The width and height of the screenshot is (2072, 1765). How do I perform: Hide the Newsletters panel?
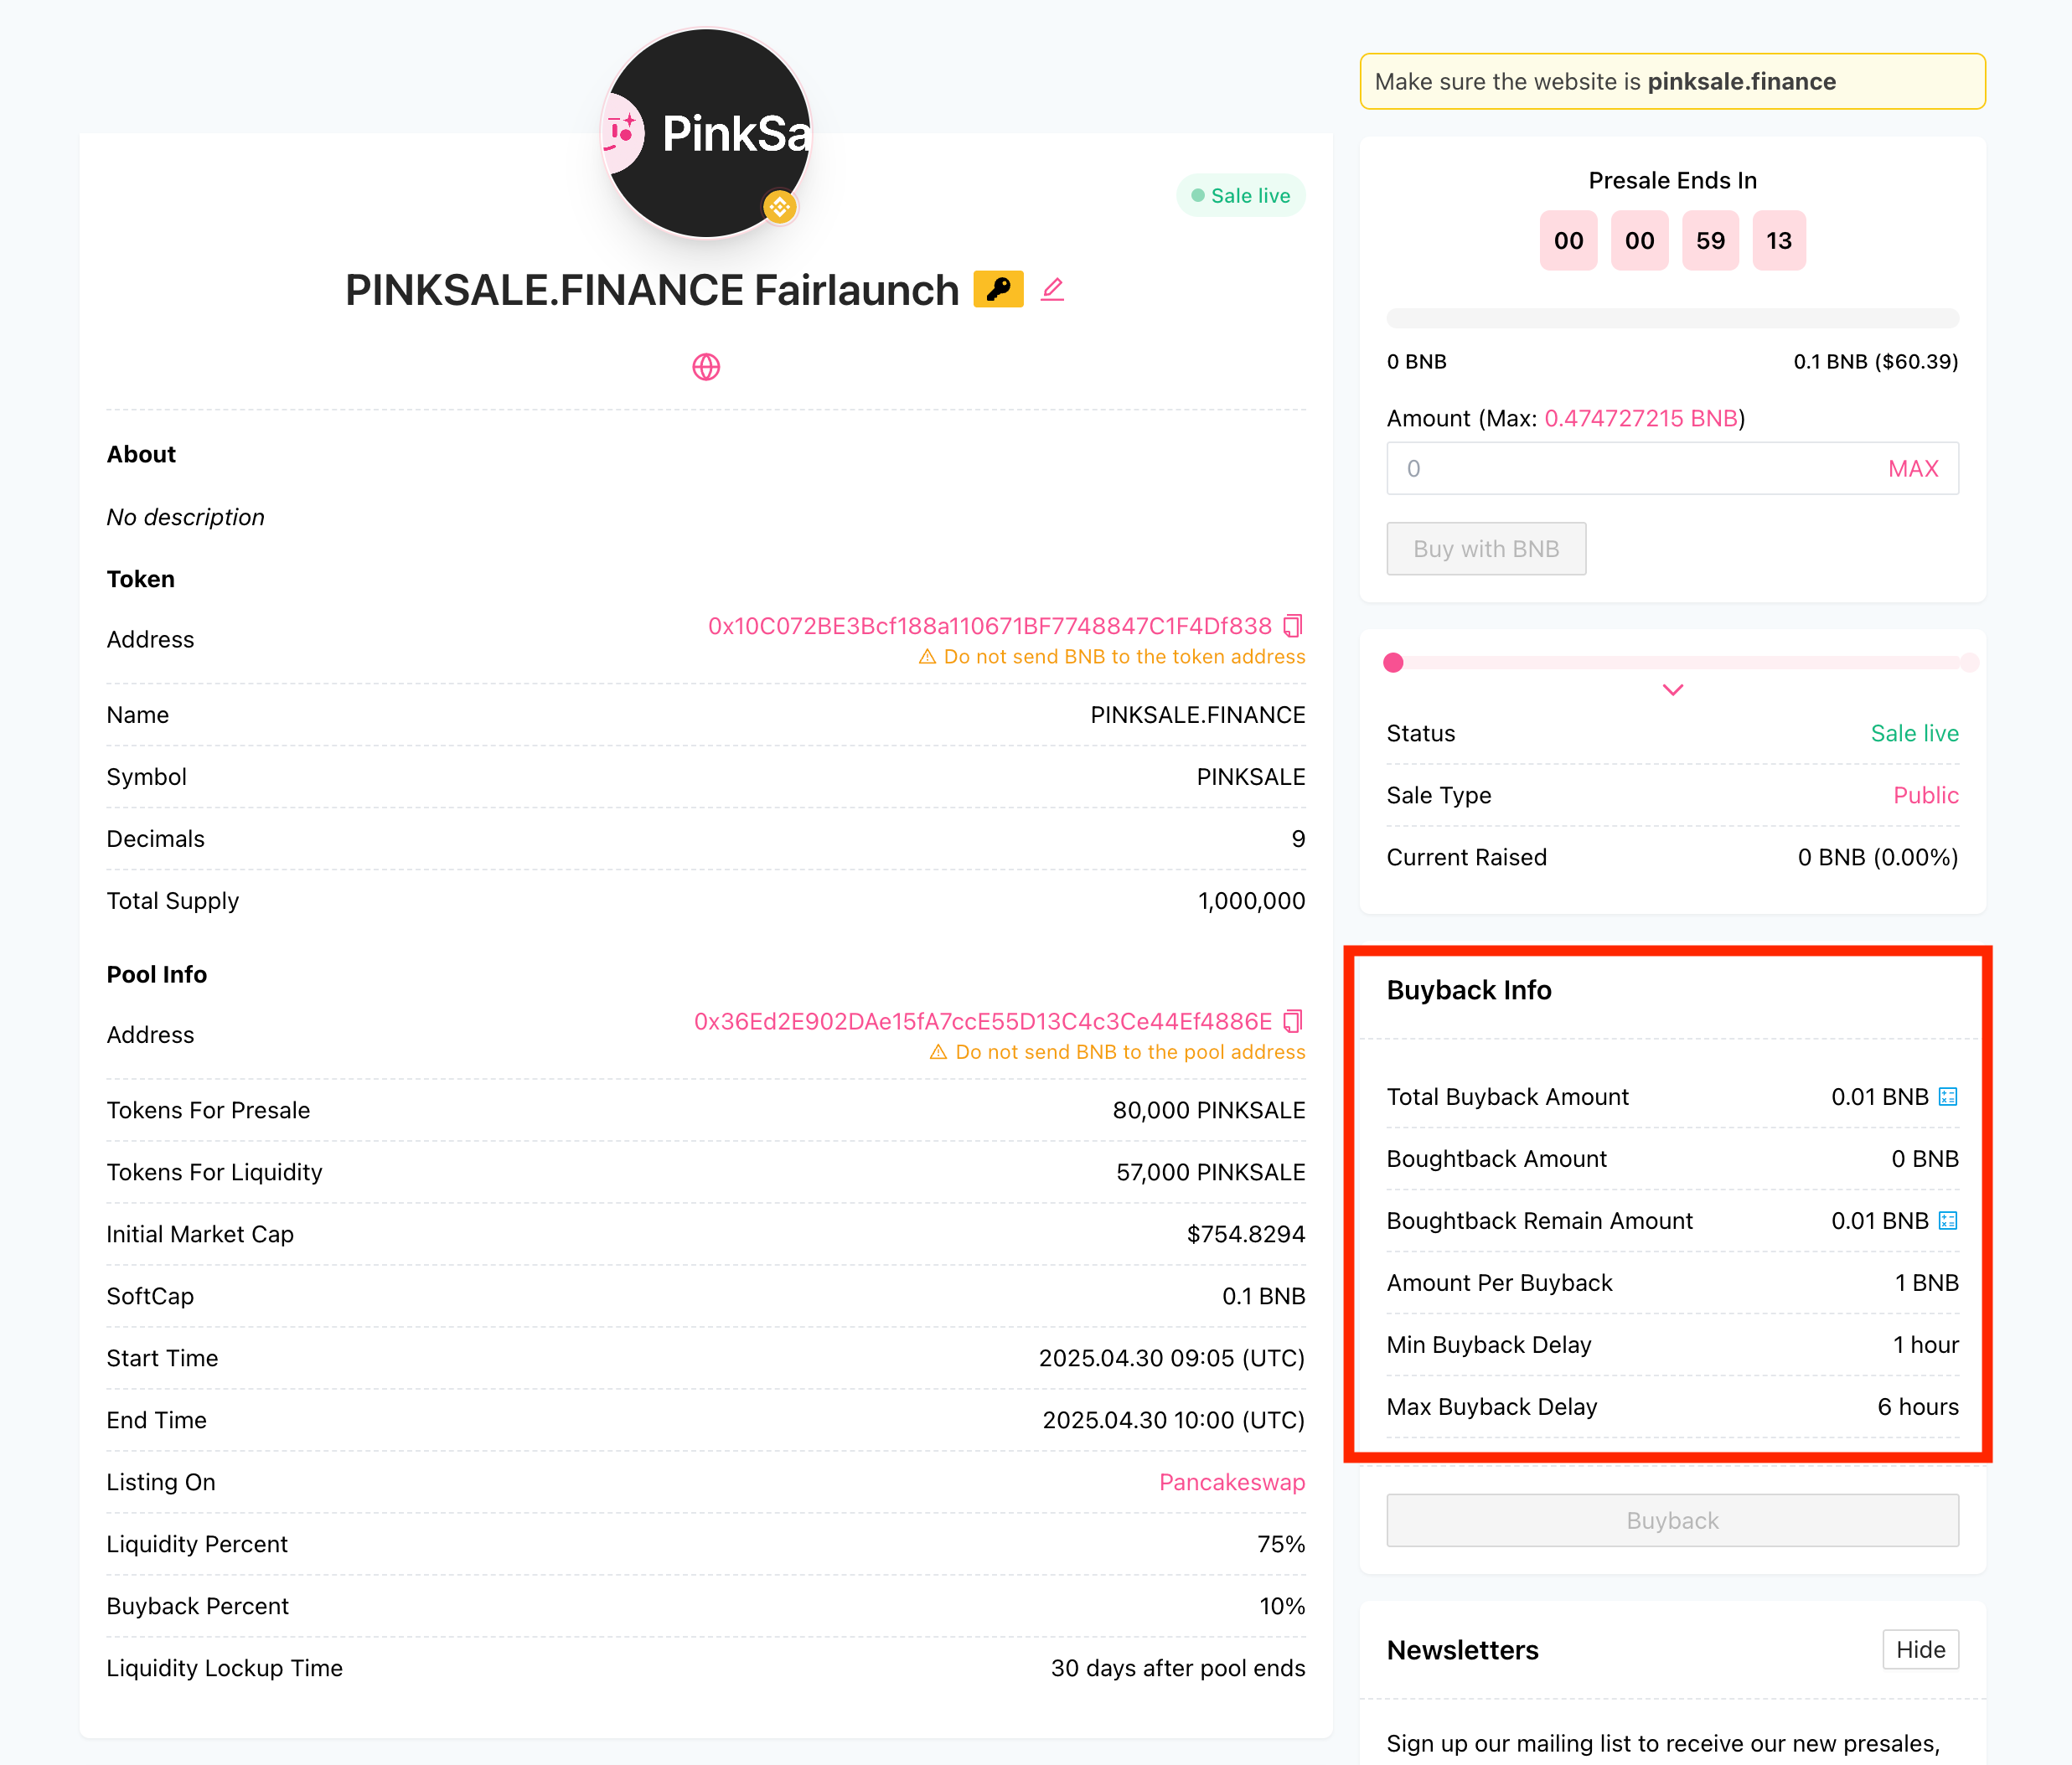pyautogui.click(x=1920, y=1650)
